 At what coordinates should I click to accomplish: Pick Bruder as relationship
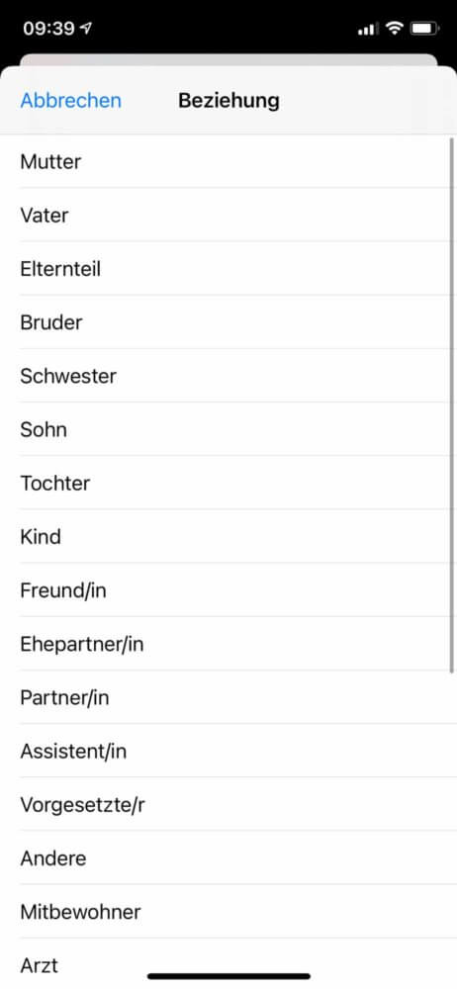(228, 322)
